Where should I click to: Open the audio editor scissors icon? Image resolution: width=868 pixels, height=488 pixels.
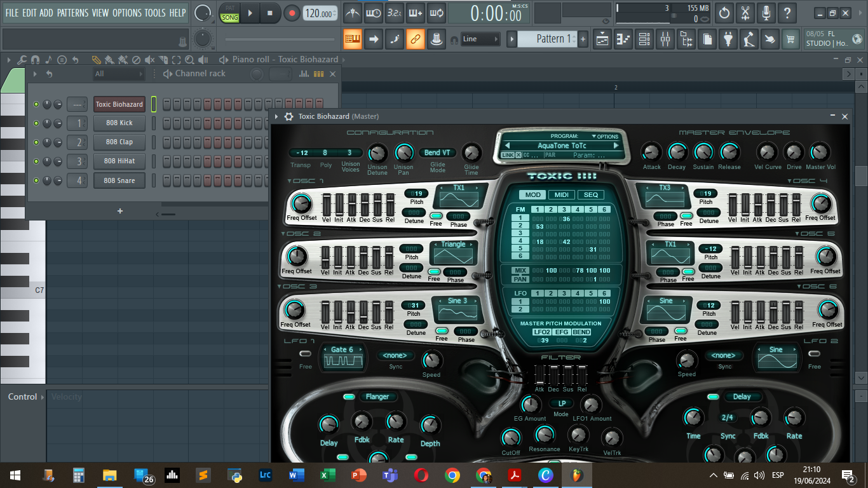click(x=745, y=13)
